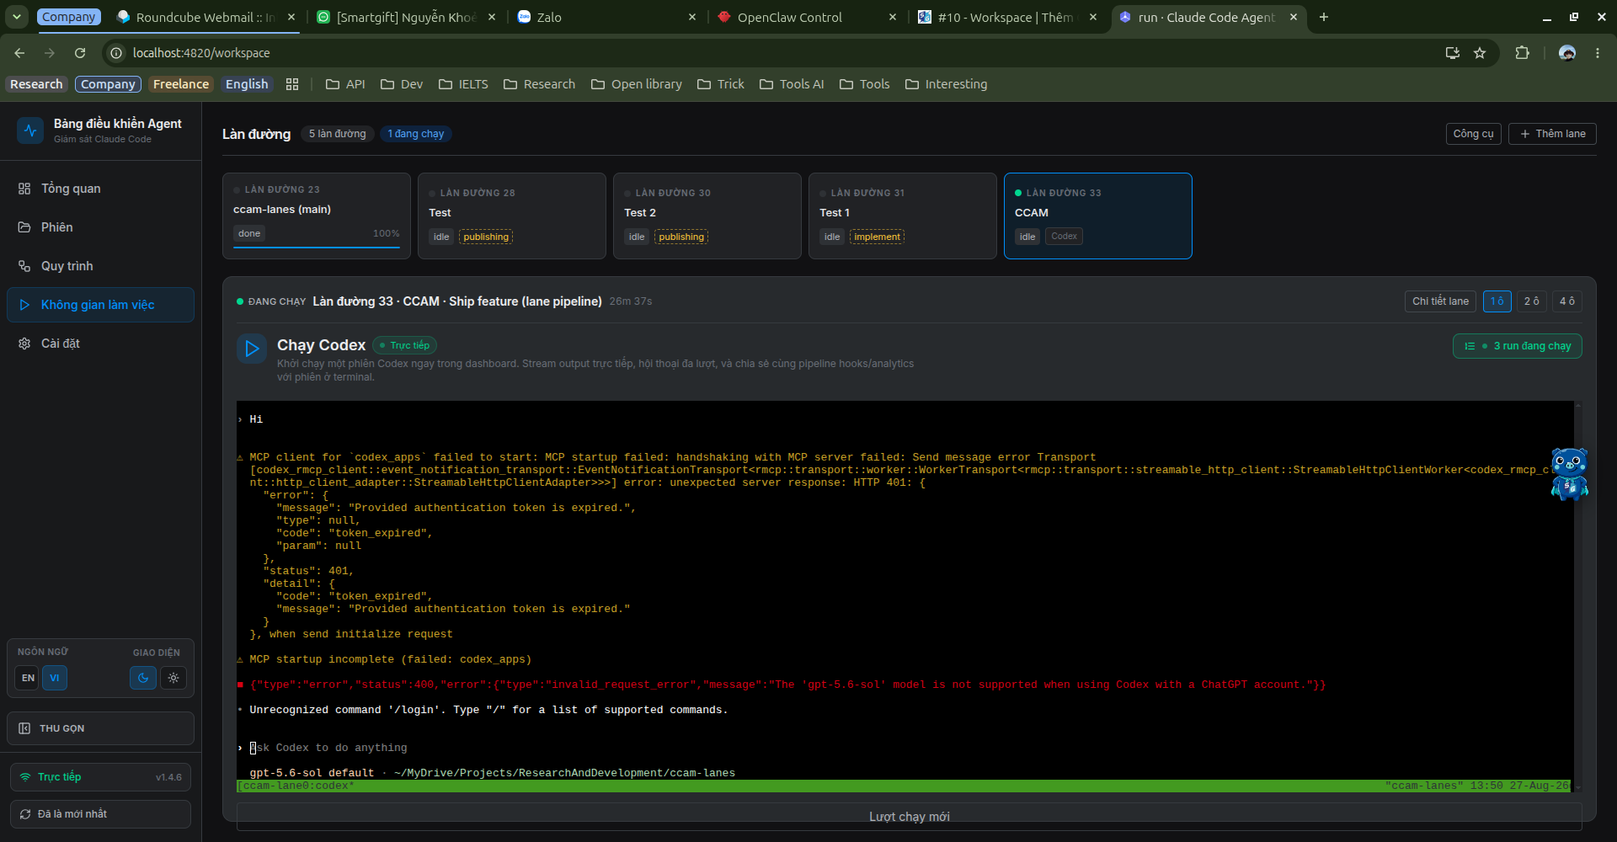Click the Chạy Codex play icon
1617x842 pixels.
pyautogui.click(x=252, y=349)
